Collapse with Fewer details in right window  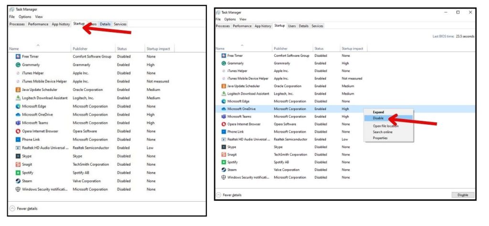click(229, 195)
